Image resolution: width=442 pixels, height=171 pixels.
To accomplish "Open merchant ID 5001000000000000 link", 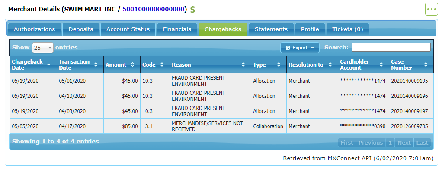I will click(x=154, y=9).
